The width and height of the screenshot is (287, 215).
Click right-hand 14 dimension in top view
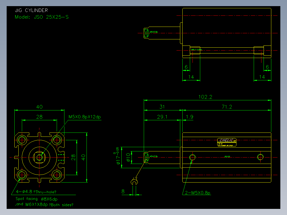tap(262, 77)
